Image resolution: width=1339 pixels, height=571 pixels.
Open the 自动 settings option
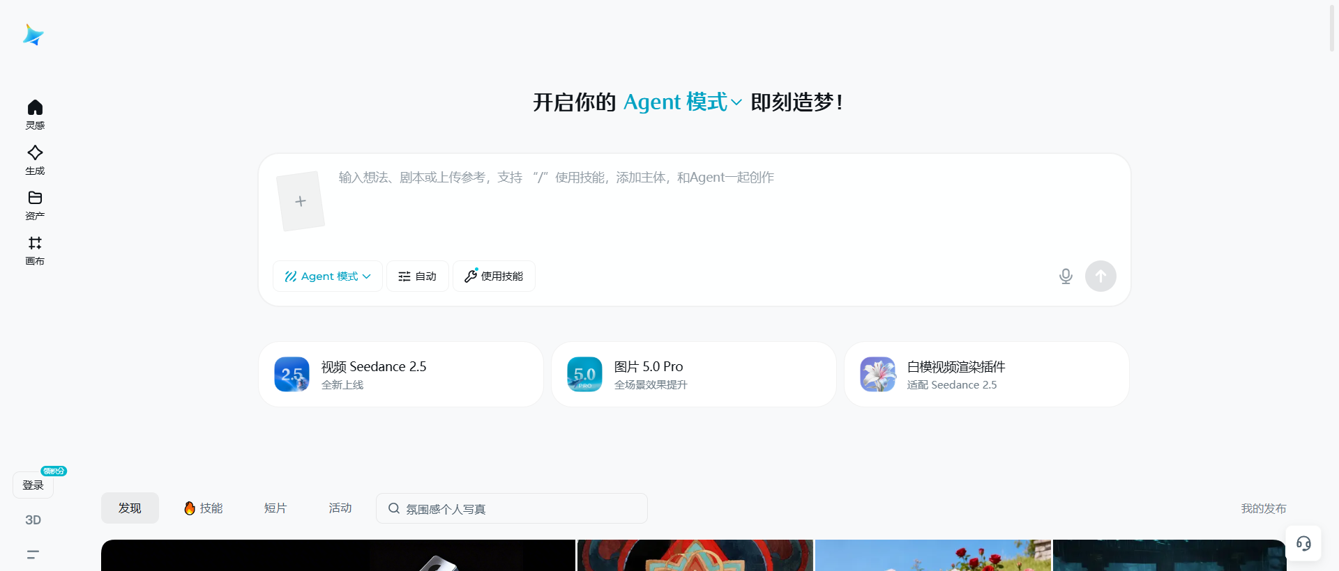point(417,276)
